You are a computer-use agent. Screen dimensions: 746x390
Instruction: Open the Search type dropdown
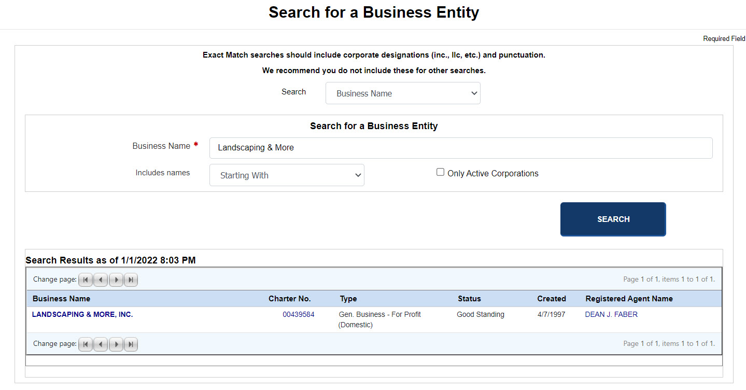tap(403, 93)
